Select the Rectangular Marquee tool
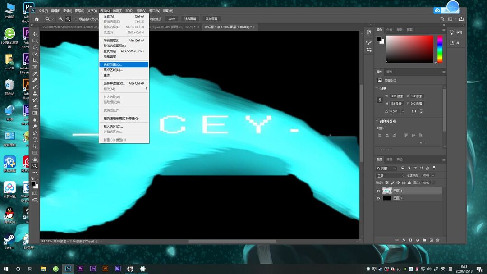This screenshot has width=487, height=274. click(35, 41)
